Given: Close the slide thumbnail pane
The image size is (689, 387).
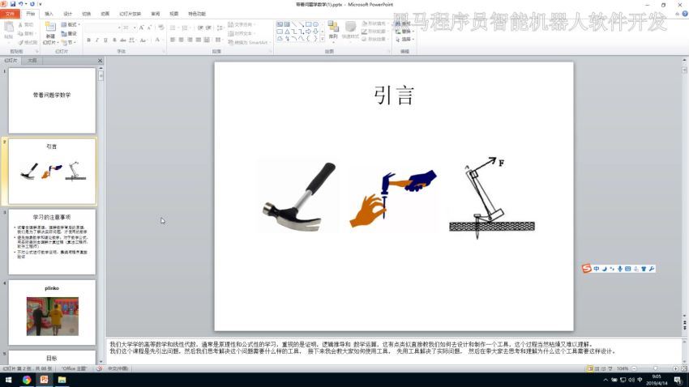Looking at the screenshot, I should (100, 61).
